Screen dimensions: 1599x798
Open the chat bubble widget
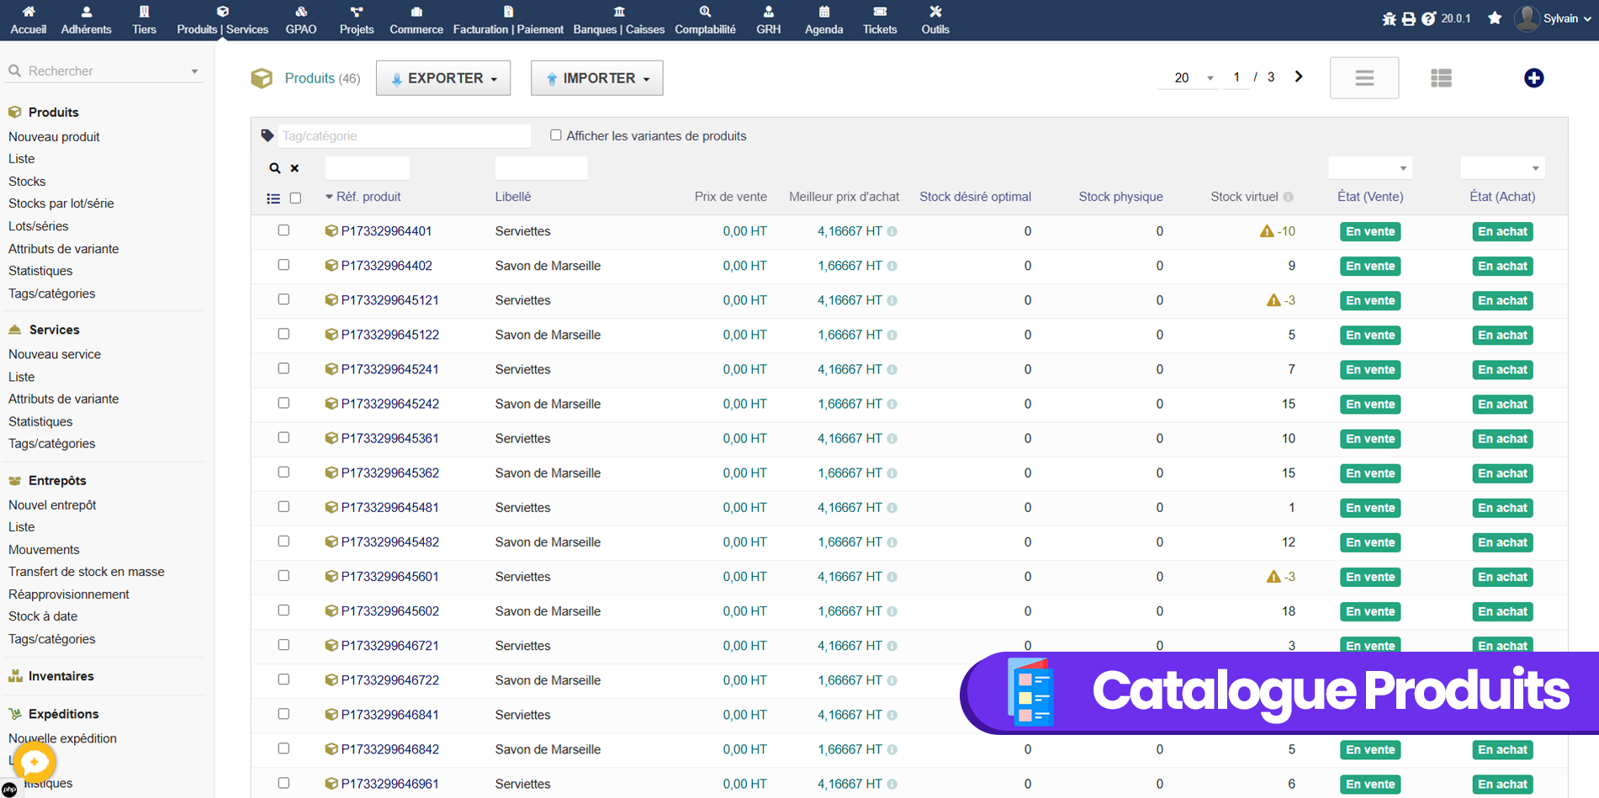(x=34, y=763)
